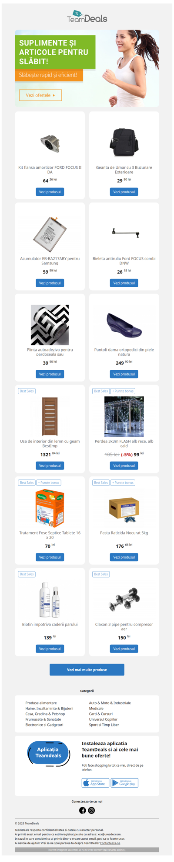Open the Auto & Moto & Industriale category
The image size is (174, 862).
[x=110, y=703]
